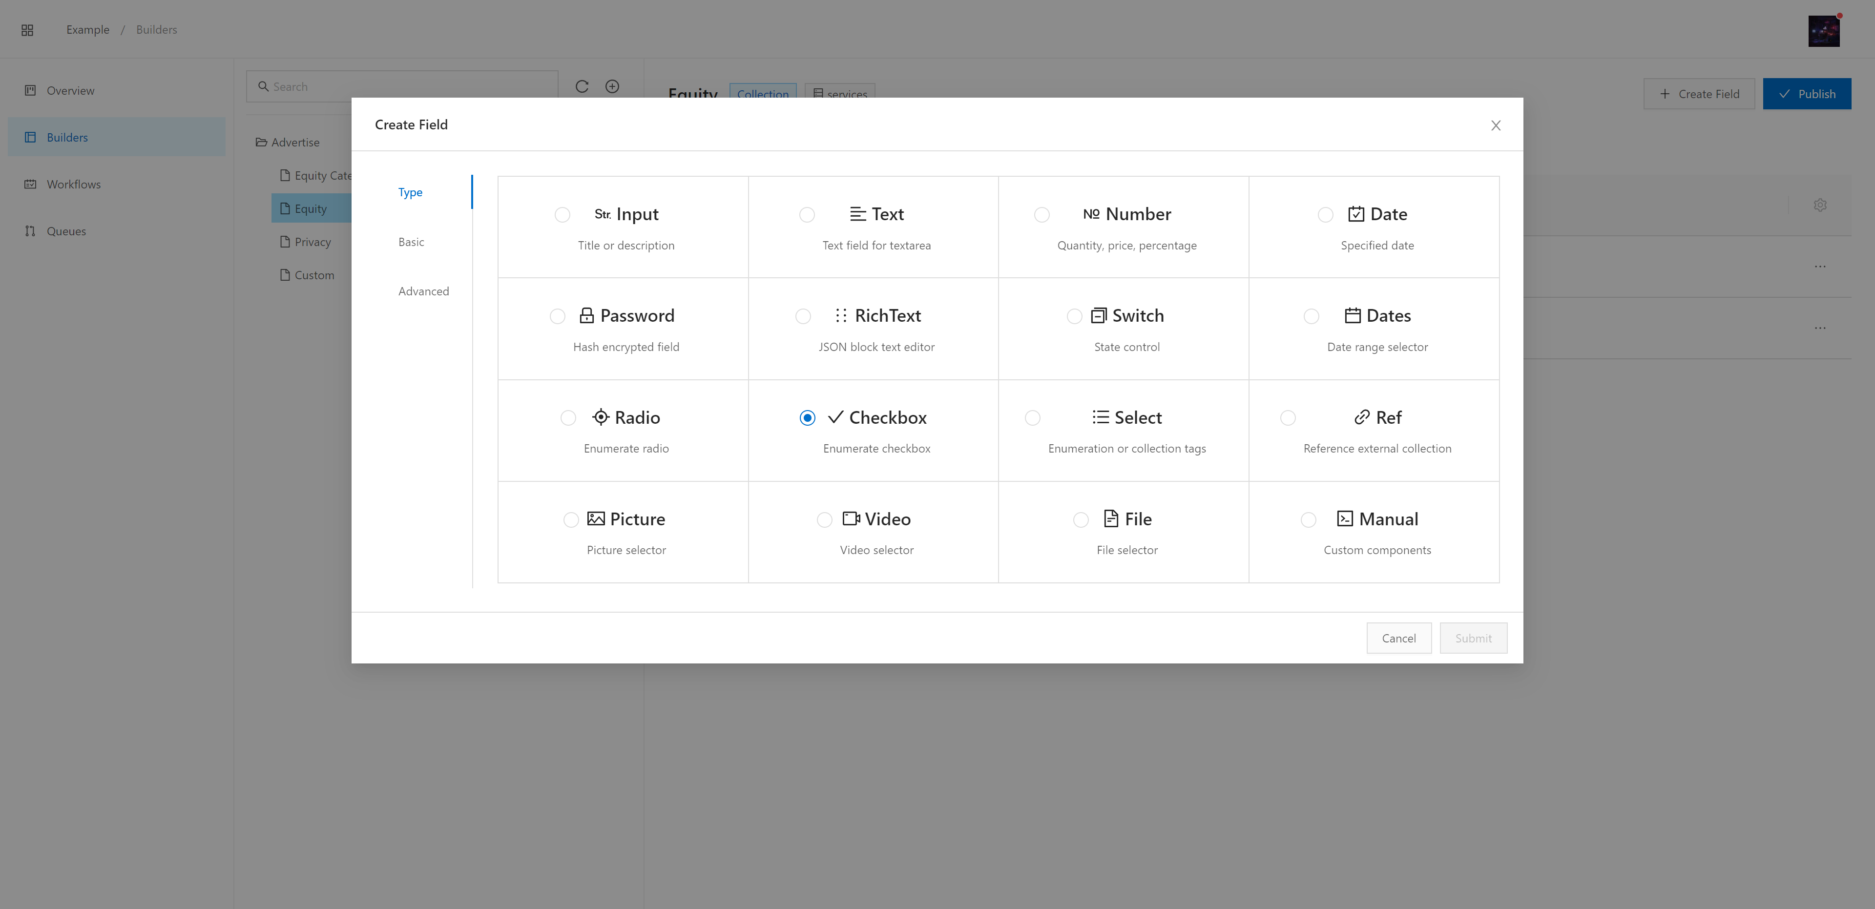1875x909 pixels.
Task: Click the apps grid icon in header
Action: click(28, 30)
